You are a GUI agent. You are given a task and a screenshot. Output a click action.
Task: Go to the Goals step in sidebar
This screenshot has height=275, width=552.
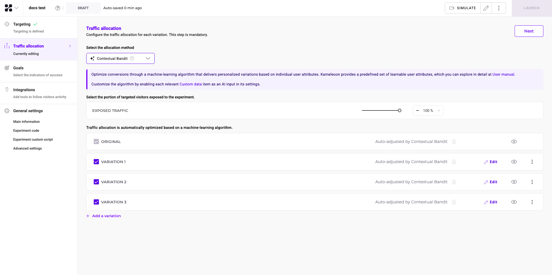click(x=18, y=68)
